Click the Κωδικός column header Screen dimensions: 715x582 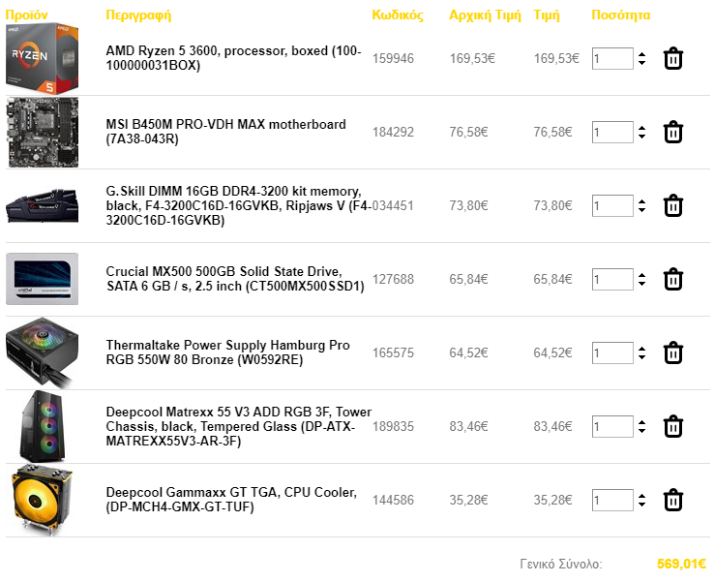398,15
